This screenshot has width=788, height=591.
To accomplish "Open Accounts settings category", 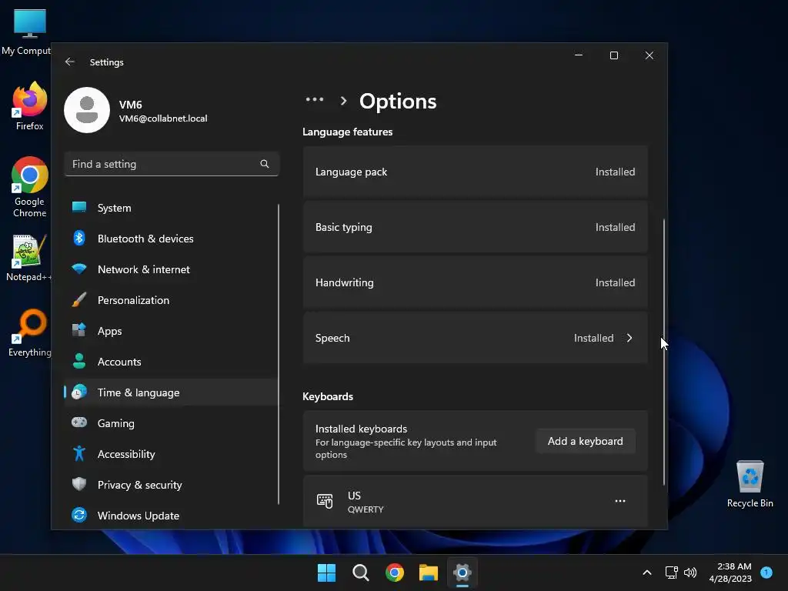I will (x=171, y=361).
